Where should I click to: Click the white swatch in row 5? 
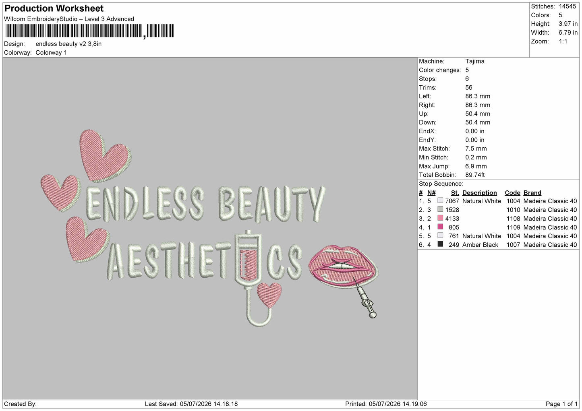click(440, 235)
